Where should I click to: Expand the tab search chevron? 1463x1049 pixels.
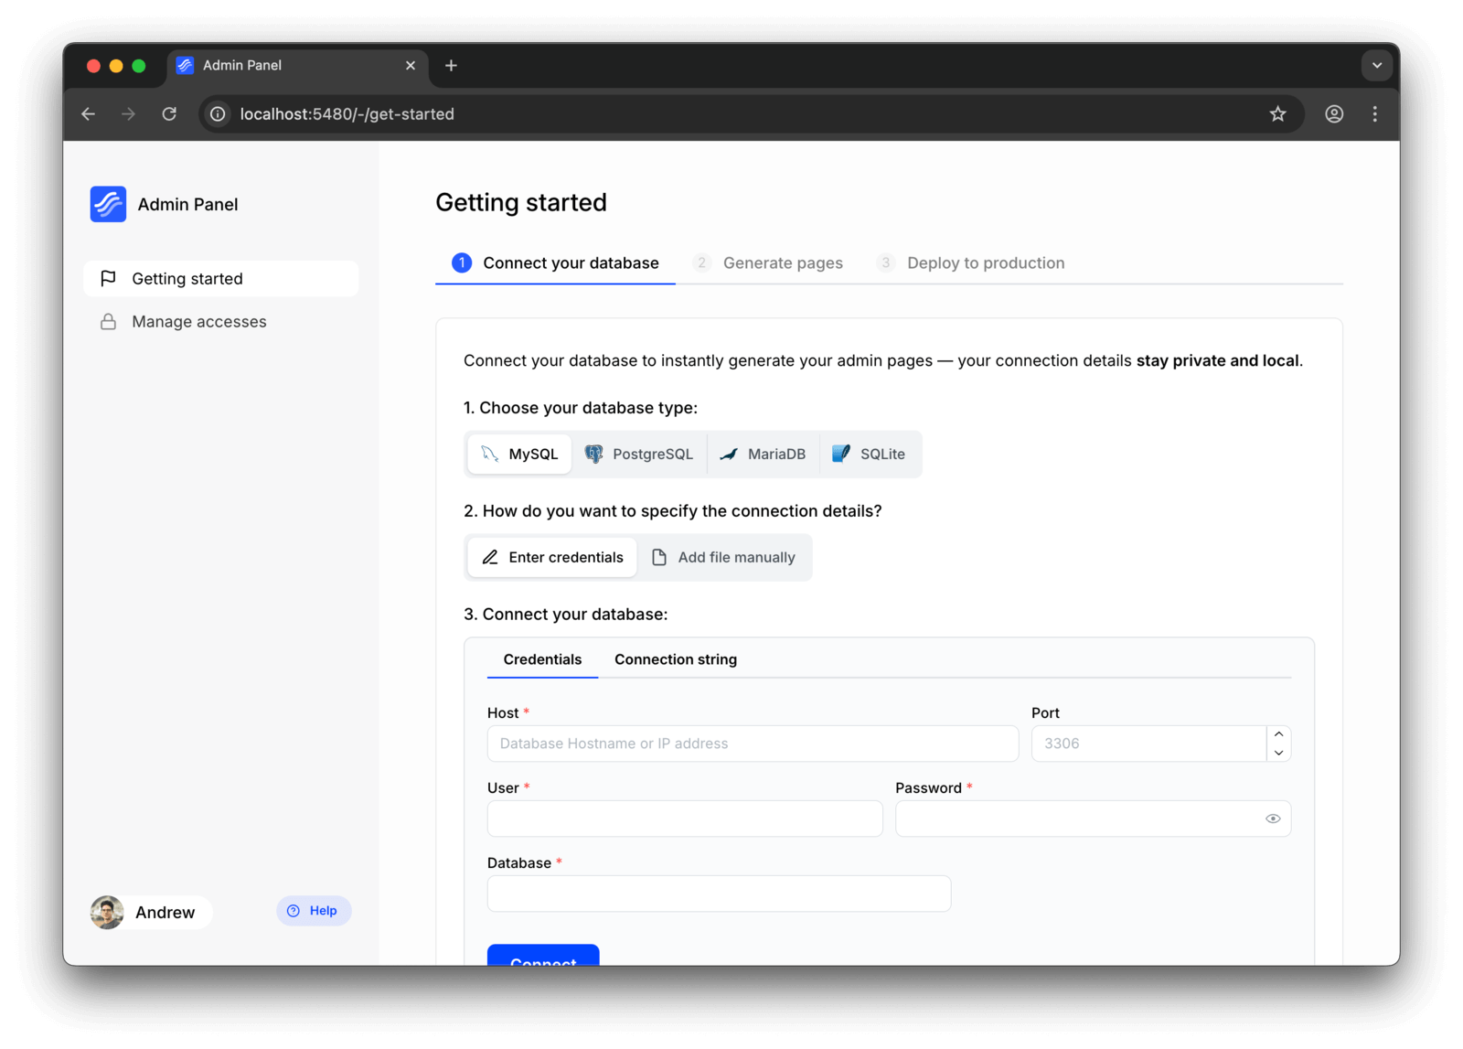[x=1376, y=66]
